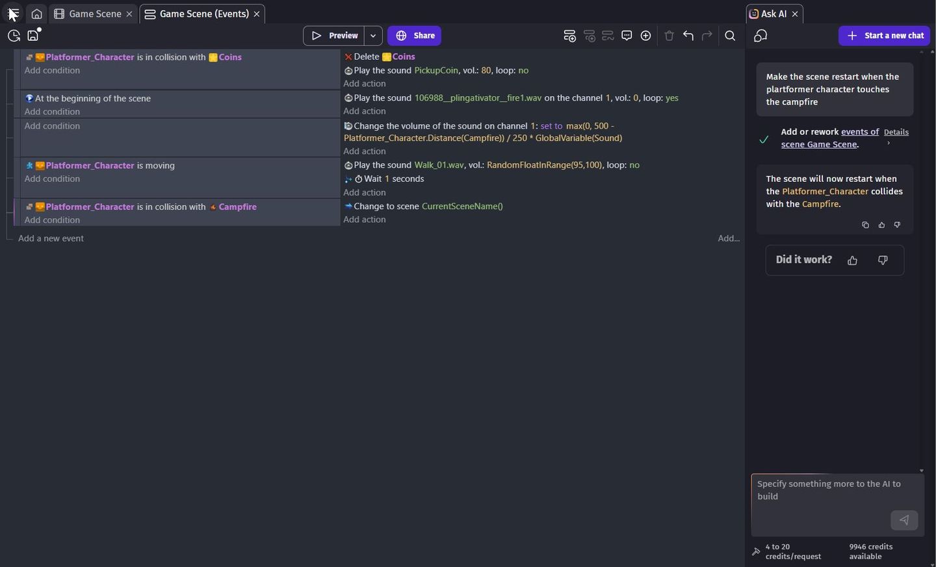Like the AI response message
Screen dimensions: 936x567
pyautogui.click(x=881, y=225)
